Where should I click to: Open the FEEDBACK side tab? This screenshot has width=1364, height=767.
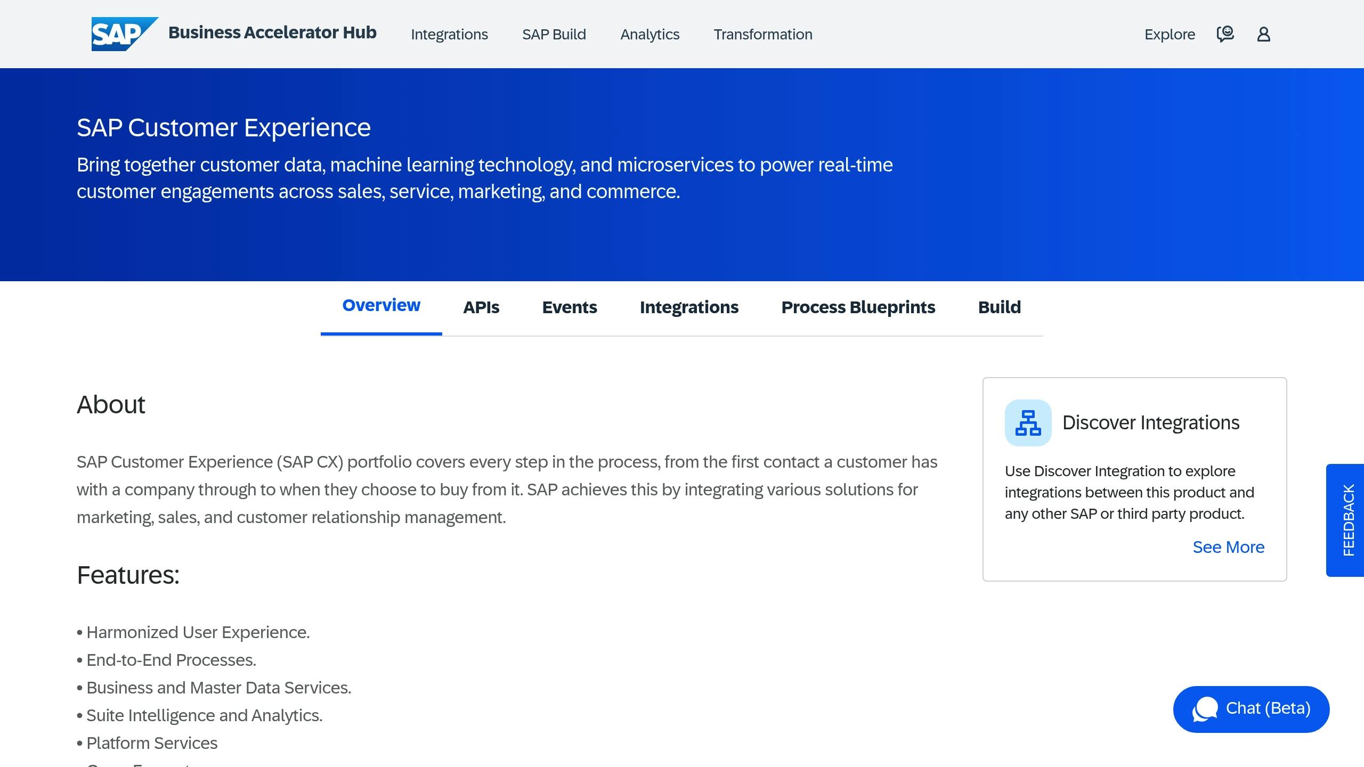(1345, 520)
